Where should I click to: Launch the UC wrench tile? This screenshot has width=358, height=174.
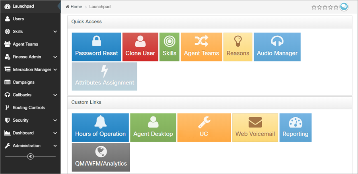click(204, 128)
